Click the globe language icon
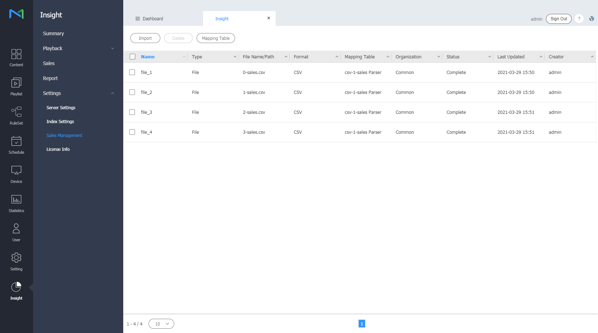This screenshot has height=333, width=598. tap(591, 19)
